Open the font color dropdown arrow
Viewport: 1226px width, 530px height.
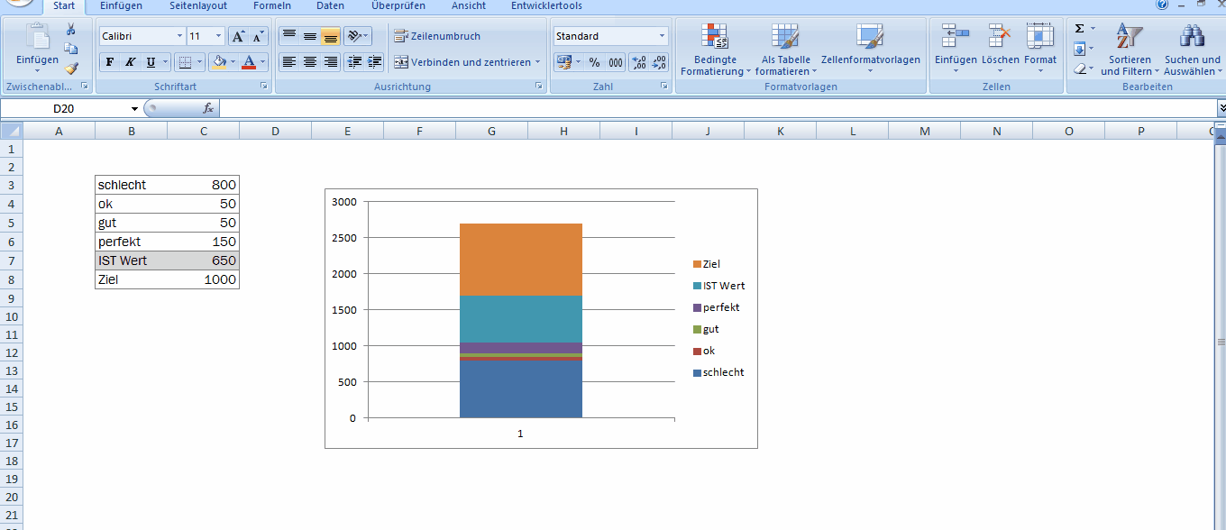tap(263, 62)
